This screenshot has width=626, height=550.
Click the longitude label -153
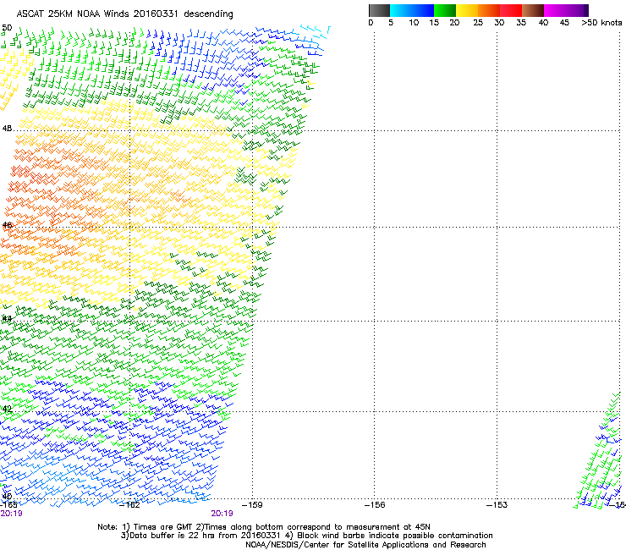tap(497, 504)
